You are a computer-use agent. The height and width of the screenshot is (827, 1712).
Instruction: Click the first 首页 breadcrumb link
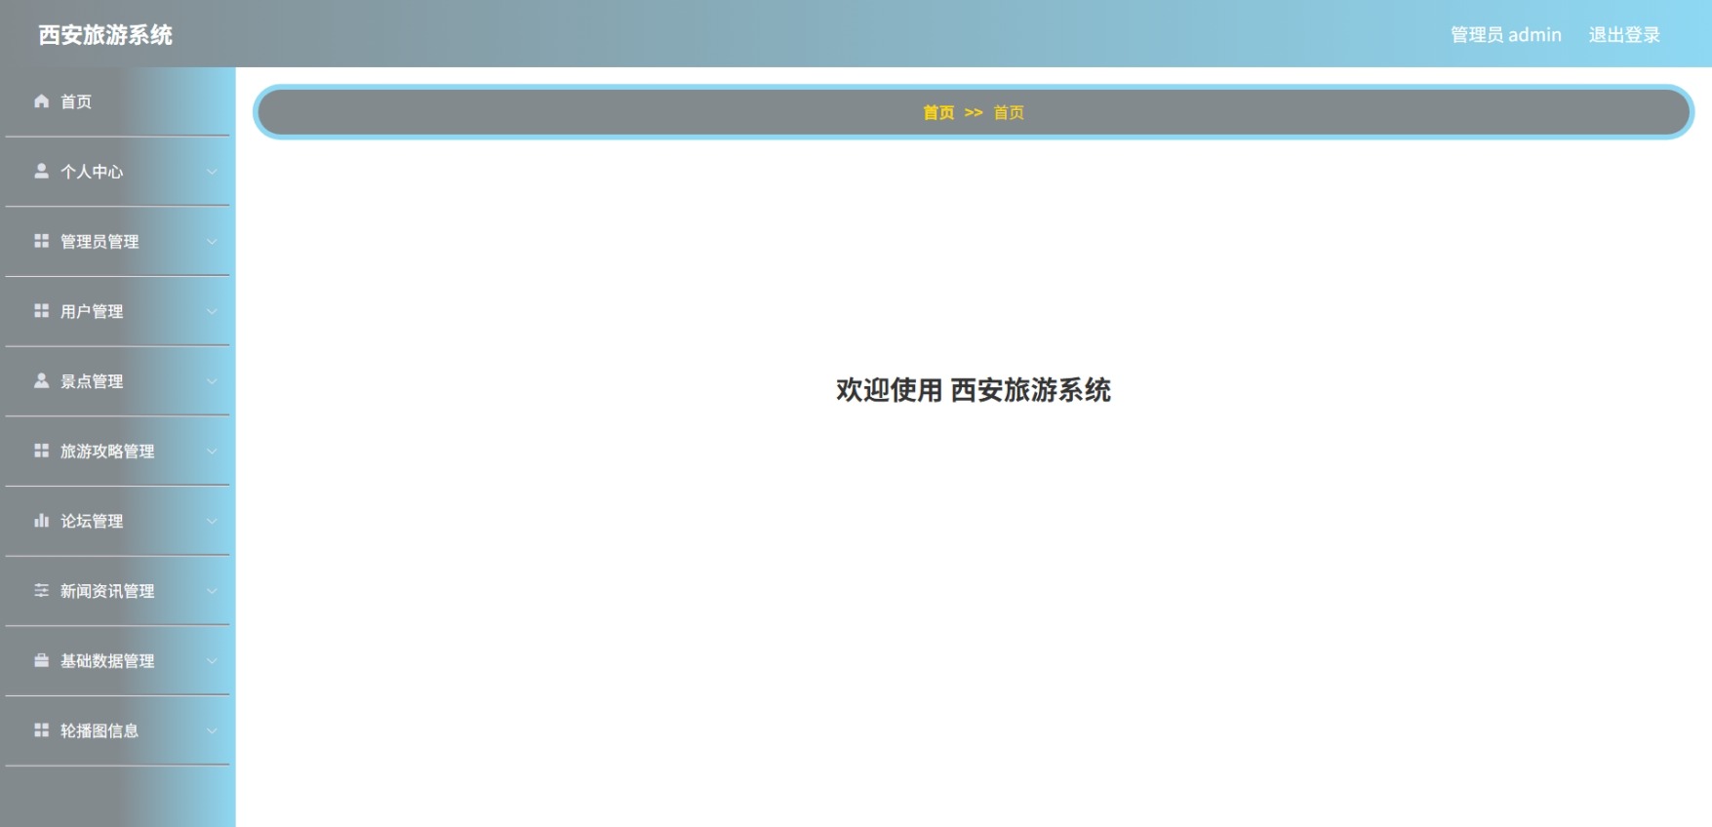coord(938,112)
